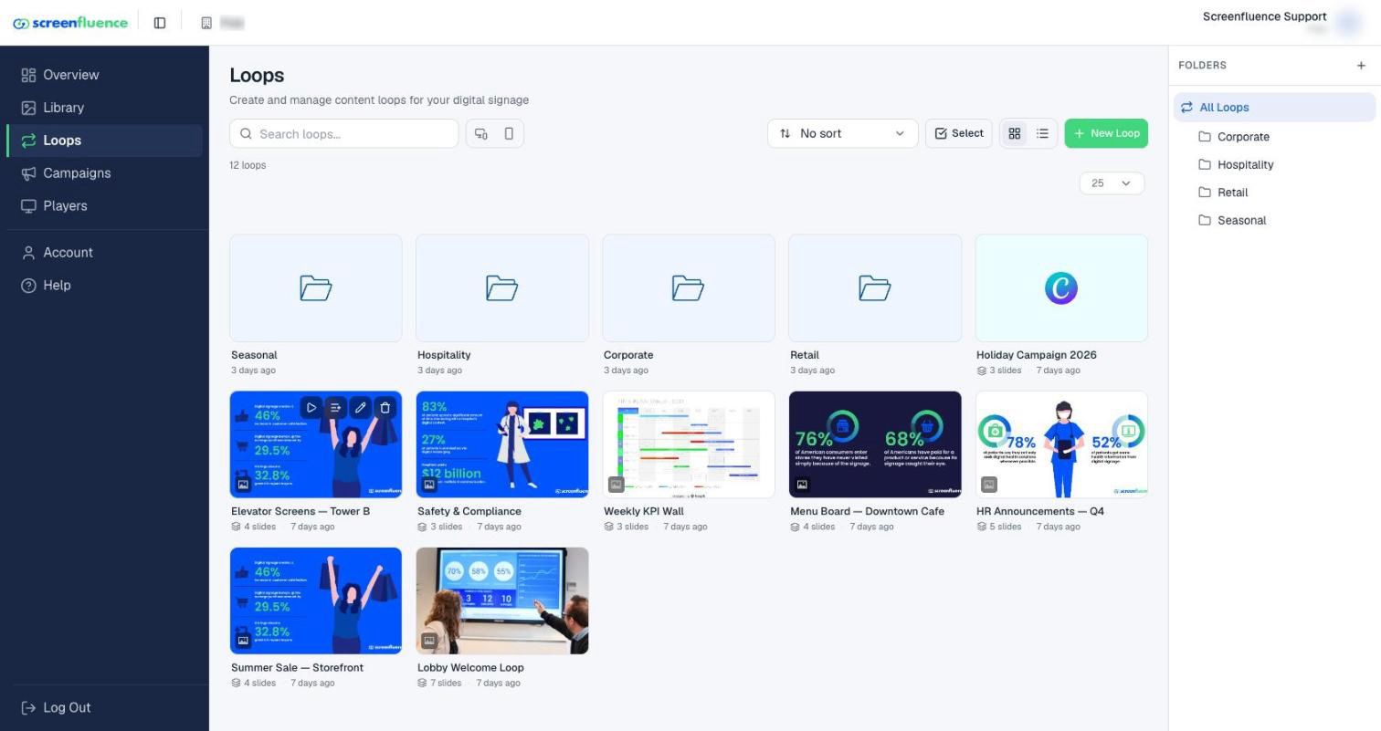Viewport: 1381px width, 731px height.
Task: Click the playlist-add icon on Elevator Screens card
Action: pyautogui.click(x=336, y=408)
